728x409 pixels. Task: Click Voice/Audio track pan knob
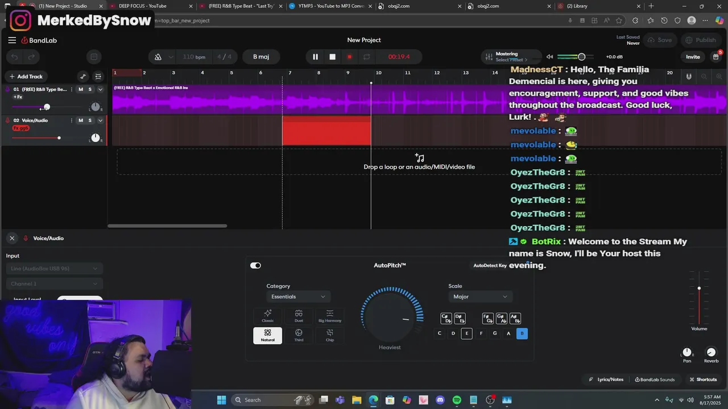[x=96, y=138]
